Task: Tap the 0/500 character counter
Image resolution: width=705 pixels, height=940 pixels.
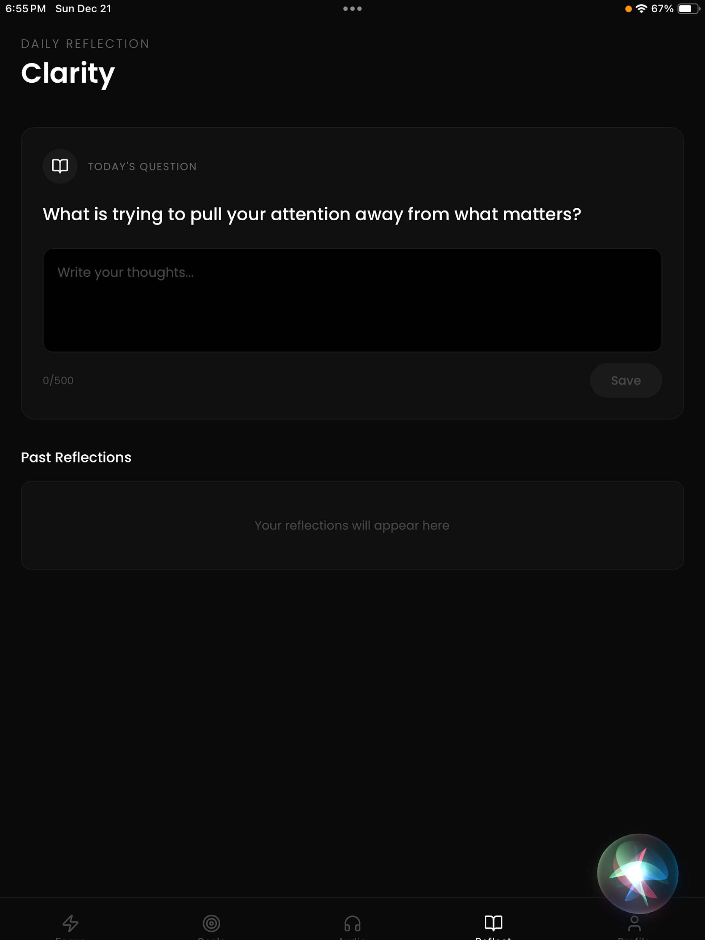Action: tap(58, 380)
